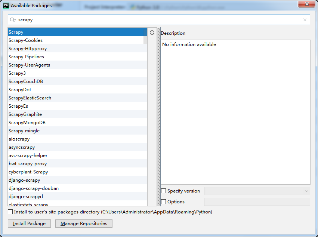The height and width of the screenshot is (237, 318).
Task: Enable the Specify version checkbox
Action: (163, 191)
